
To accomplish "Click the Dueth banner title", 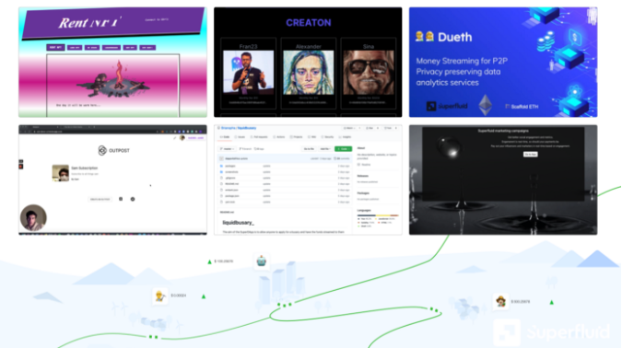I will point(454,37).
